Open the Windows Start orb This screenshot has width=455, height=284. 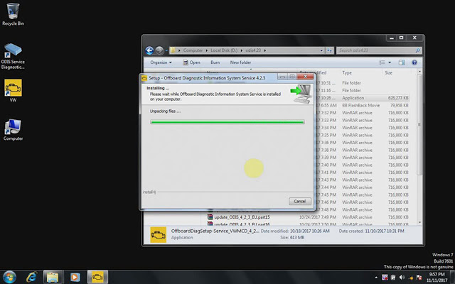9,277
